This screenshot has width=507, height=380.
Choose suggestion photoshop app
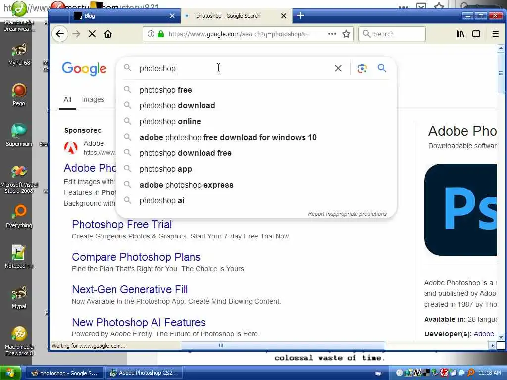click(255, 169)
